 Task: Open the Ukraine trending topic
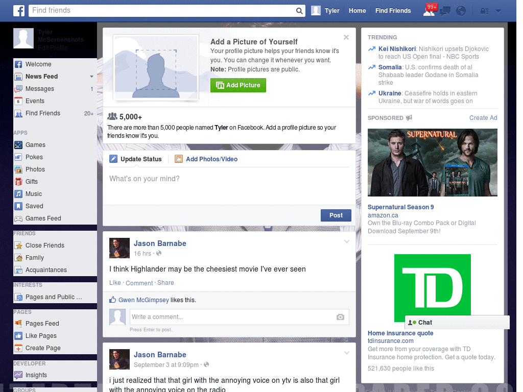pyautogui.click(x=390, y=93)
